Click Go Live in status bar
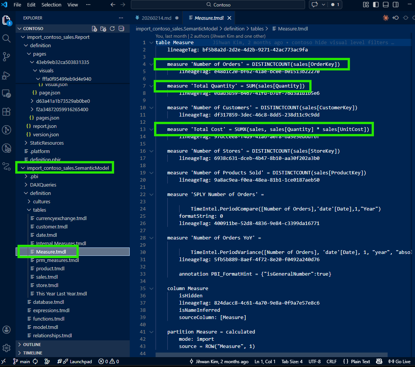 coord(399,361)
